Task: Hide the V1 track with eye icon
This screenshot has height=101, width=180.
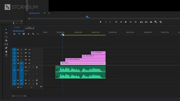Action: click(29, 63)
